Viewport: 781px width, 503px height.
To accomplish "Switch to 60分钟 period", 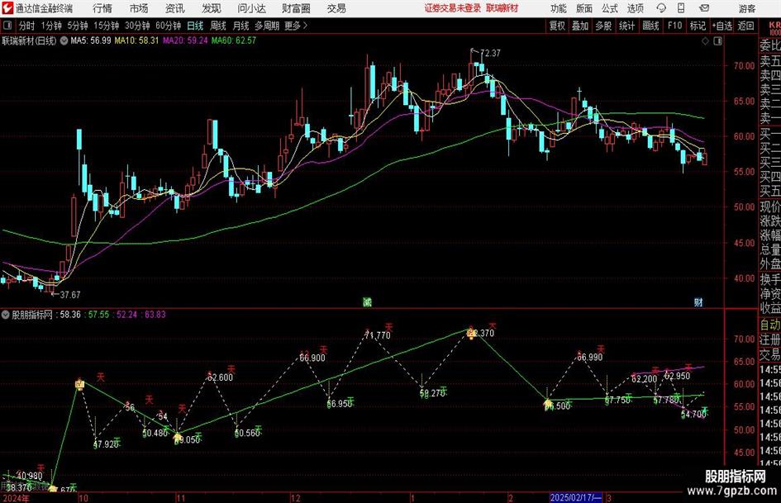I will click(x=169, y=26).
